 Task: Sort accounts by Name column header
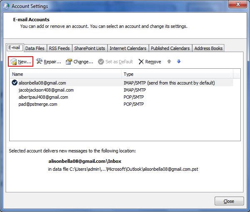pyautogui.click(x=65, y=74)
